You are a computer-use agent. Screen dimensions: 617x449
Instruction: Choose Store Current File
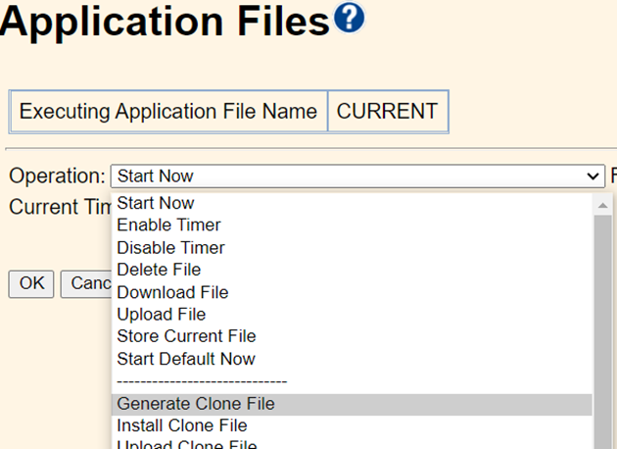186,337
